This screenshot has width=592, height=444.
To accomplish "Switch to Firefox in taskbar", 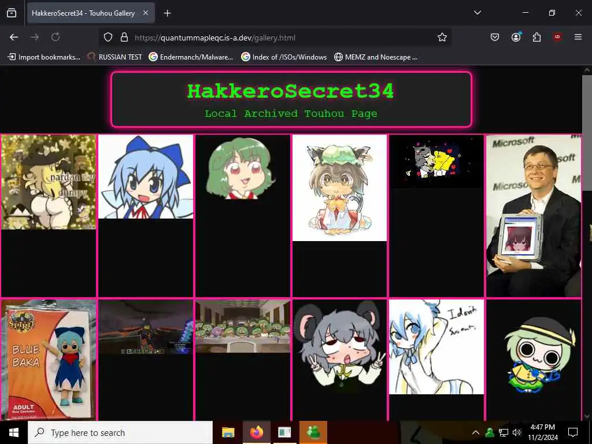I will click(x=256, y=432).
